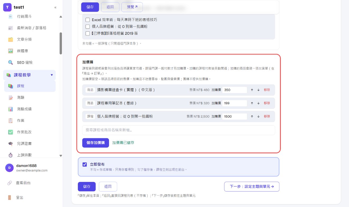Collapse the 課程教學 sidebar section

(x=52, y=75)
